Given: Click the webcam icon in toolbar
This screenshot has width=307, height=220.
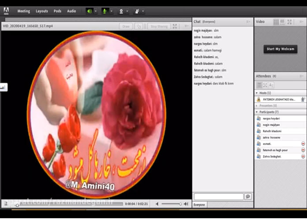Looking at the screenshot, I should coord(121,11).
